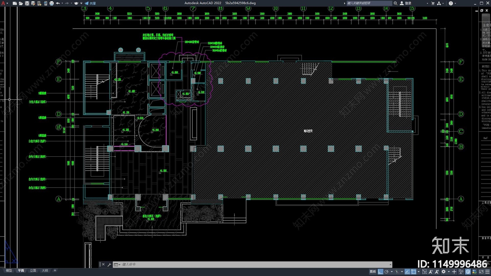The image size is (491, 276).
Task: Click the isolate objects icon in status bar
Action: click(x=461, y=272)
